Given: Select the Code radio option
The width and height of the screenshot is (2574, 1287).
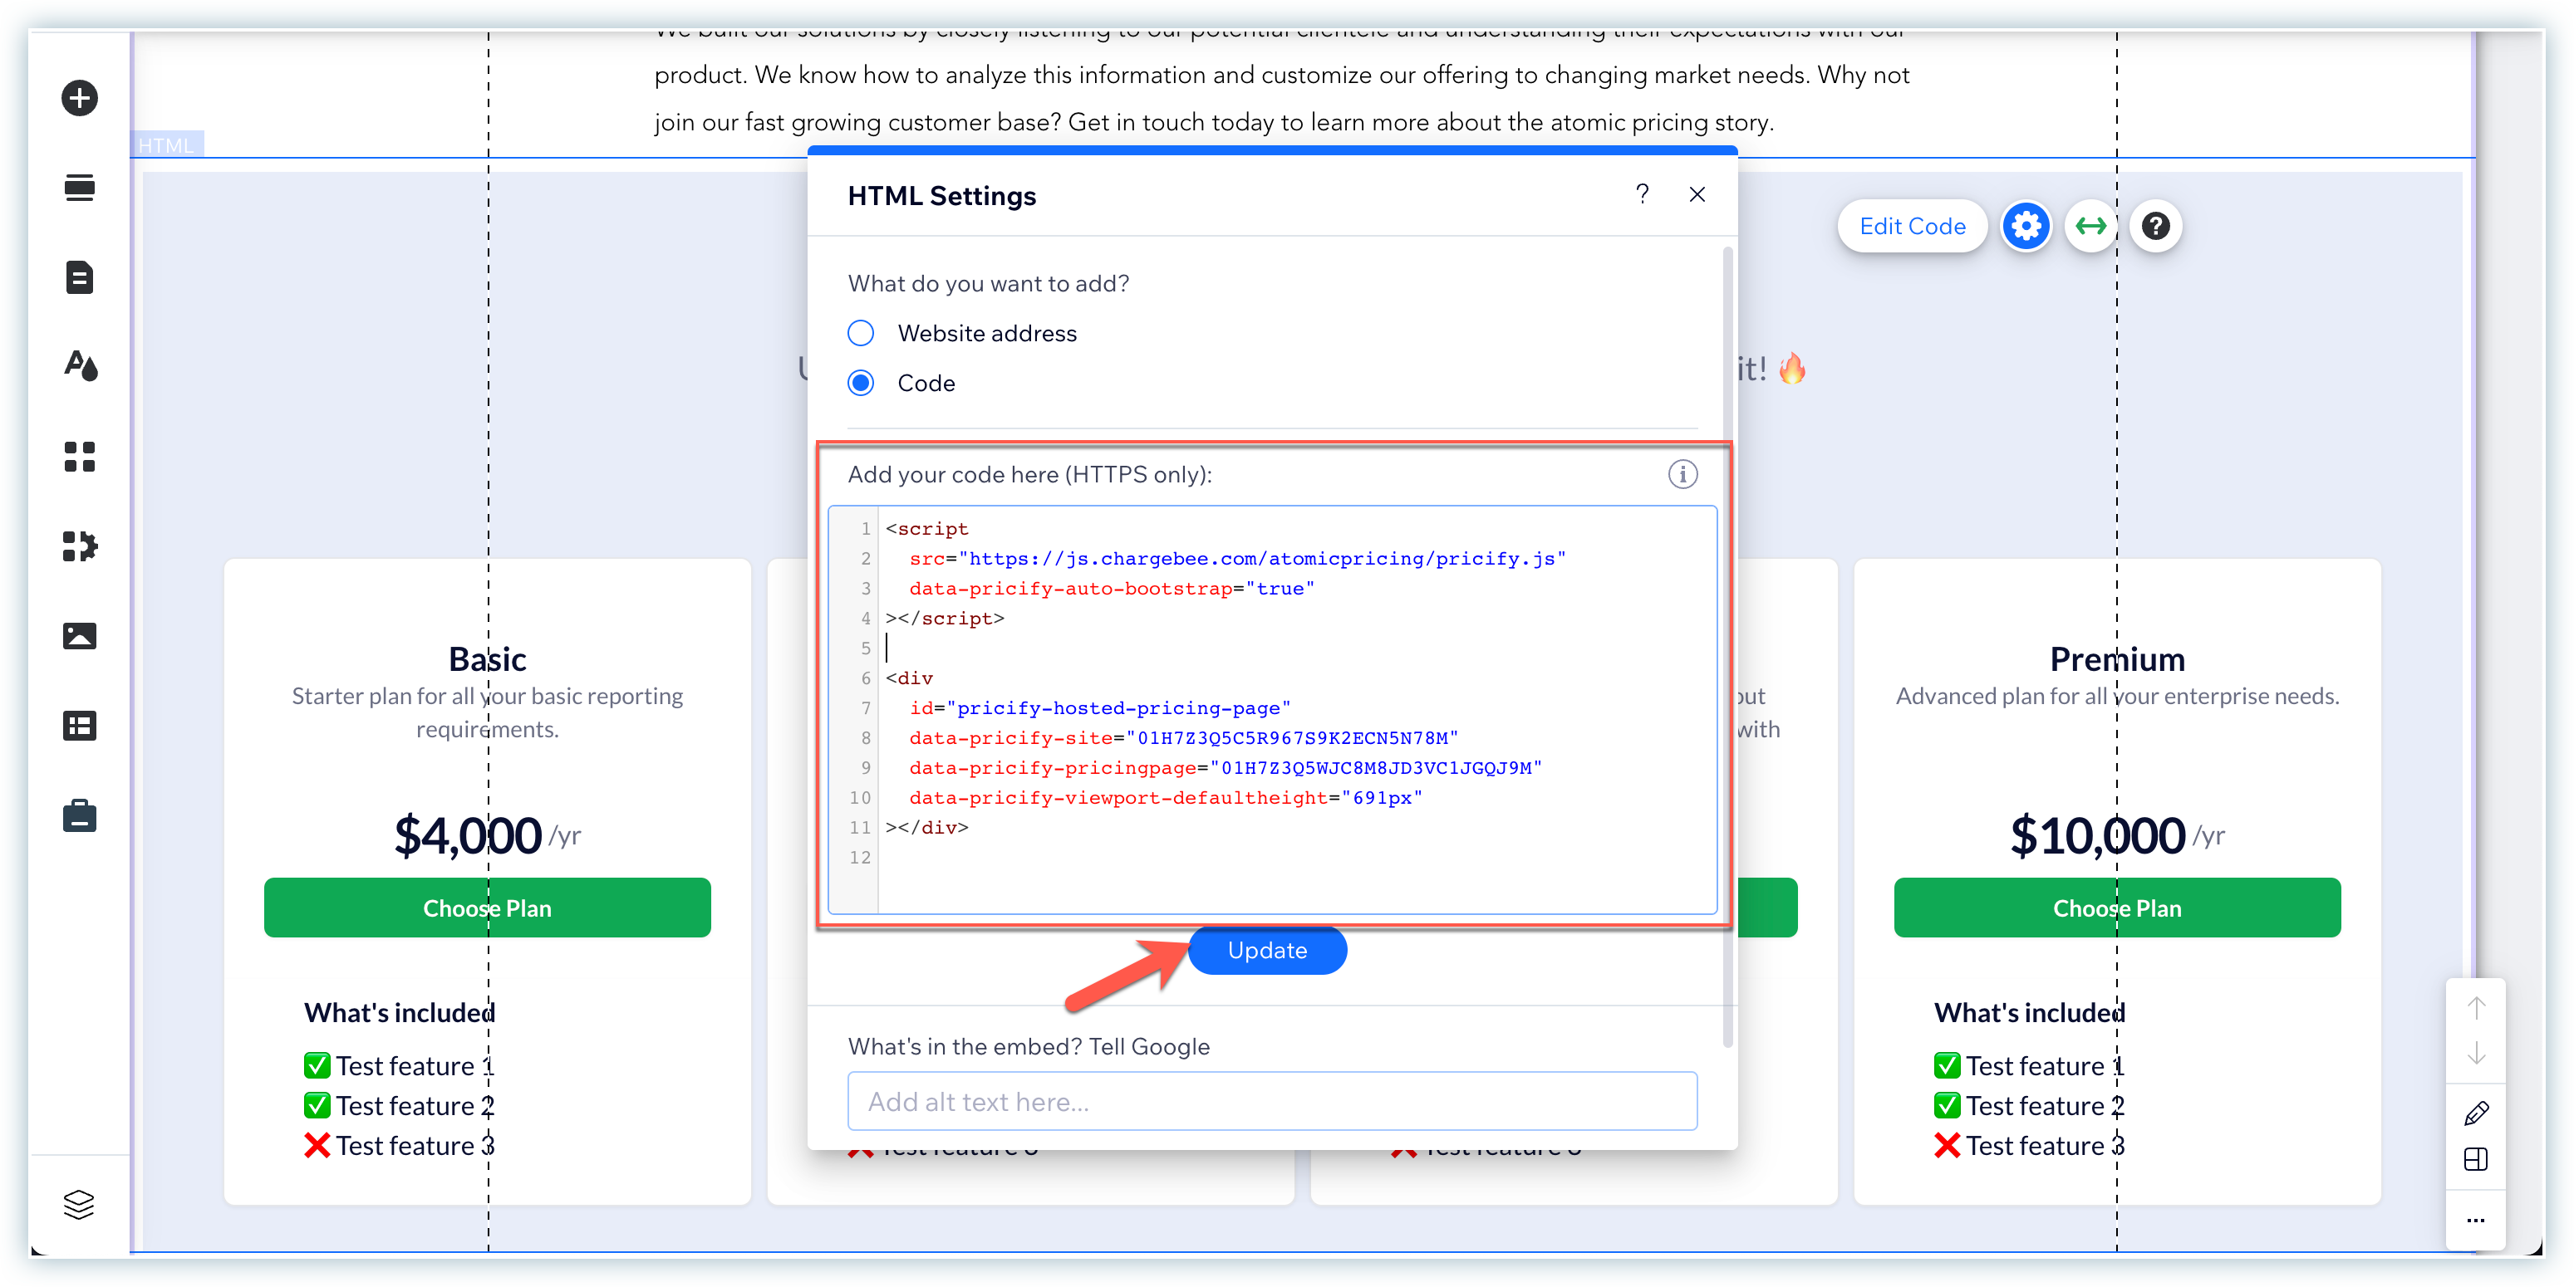Looking at the screenshot, I should (x=860, y=384).
